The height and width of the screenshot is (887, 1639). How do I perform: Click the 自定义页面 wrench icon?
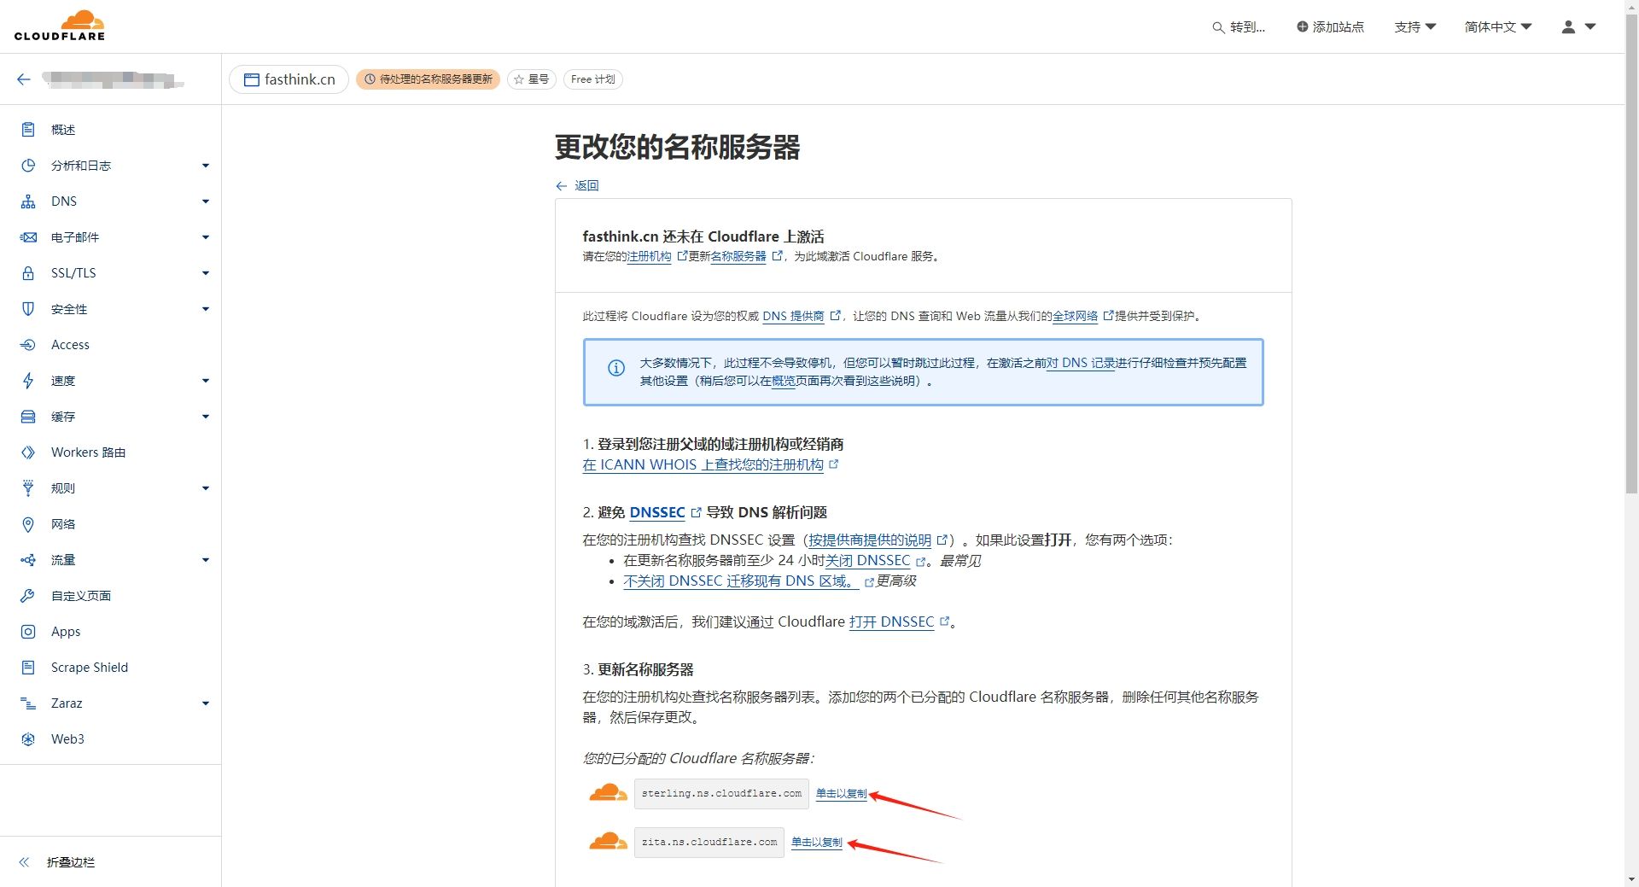(x=28, y=596)
